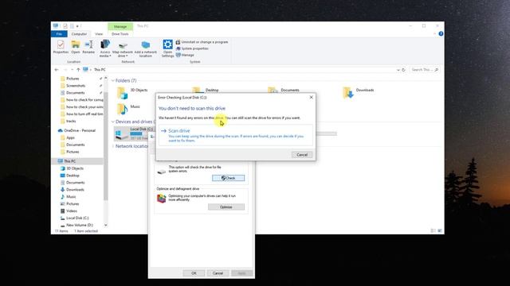Close the Error Checking dialog
510x286 pixels.
click(311, 97)
